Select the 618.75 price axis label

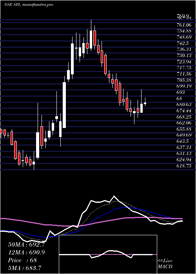(184, 166)
